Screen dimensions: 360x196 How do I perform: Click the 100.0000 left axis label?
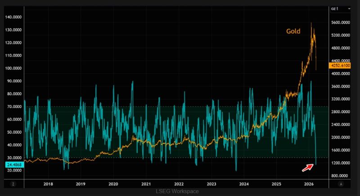point(13,68)
